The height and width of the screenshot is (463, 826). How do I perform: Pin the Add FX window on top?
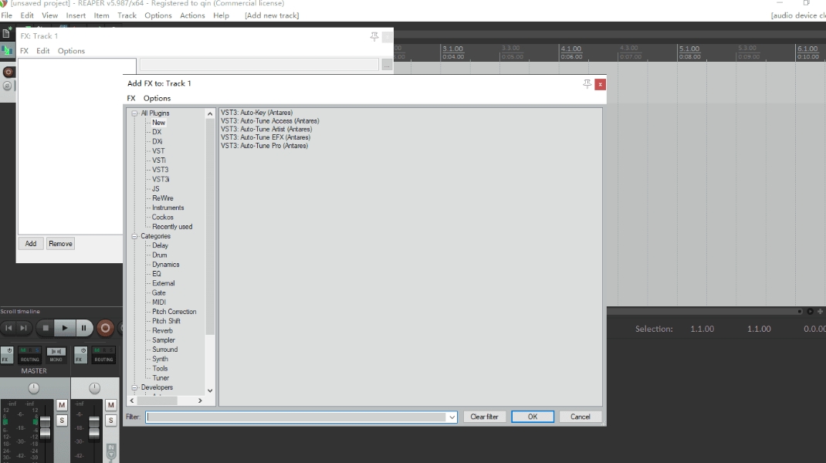pos(587,84)
